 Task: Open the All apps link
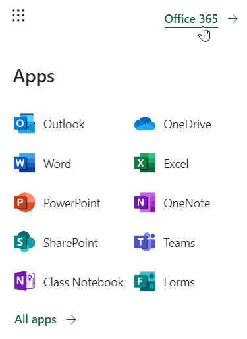click(x=36, y=319)
